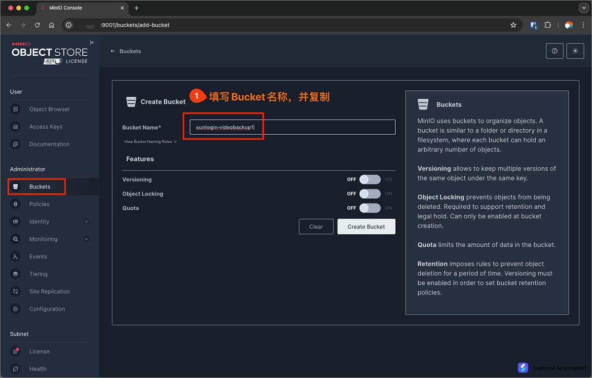The width and height of the screenshot is (592, 378).
Task: Click the Create Bucket button
Action: (x=366, y=227)
